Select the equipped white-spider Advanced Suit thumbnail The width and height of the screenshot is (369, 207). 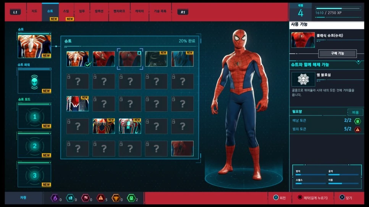click(78, 59)
